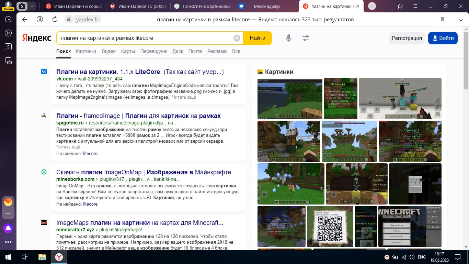Image resolution: width=469 pixels, height=264 pixels.
Task: Expand the tab group dropdown arrow
Action: point(32,6)
